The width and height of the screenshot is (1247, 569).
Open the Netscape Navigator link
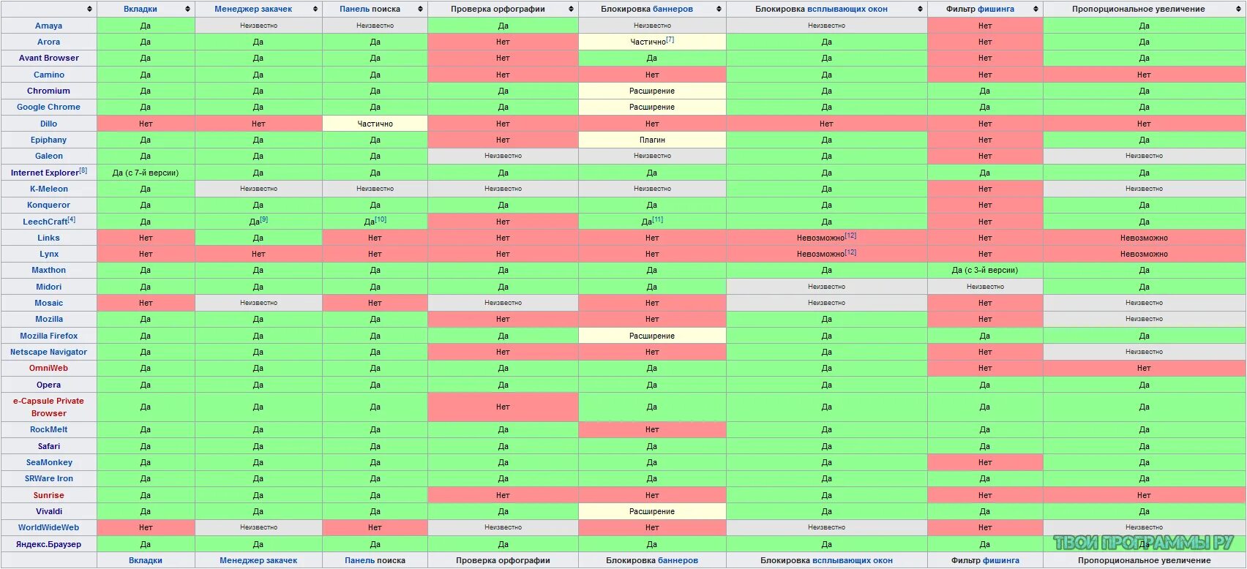(49, 352)
